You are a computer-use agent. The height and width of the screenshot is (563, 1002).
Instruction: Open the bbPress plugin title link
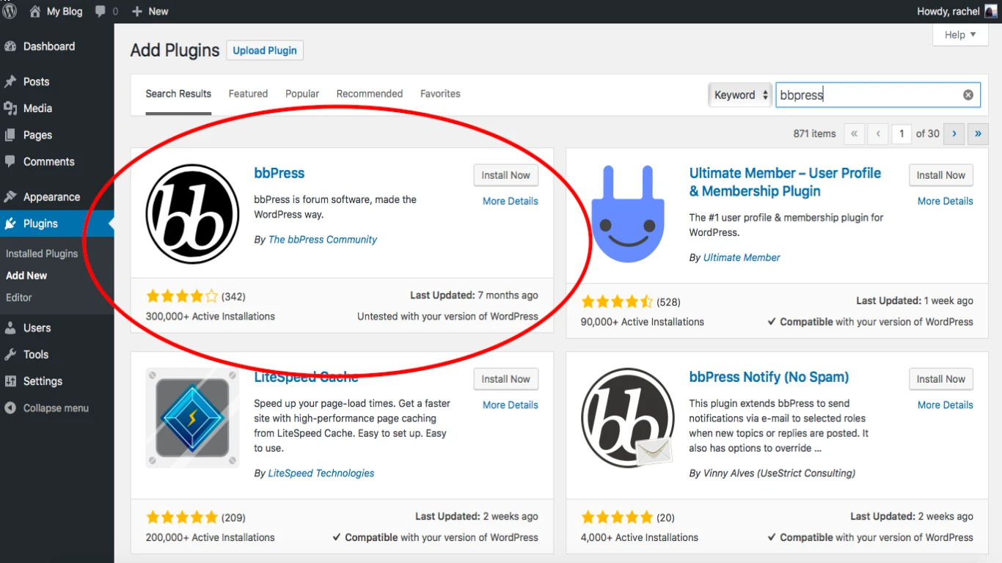pos(279,173)
